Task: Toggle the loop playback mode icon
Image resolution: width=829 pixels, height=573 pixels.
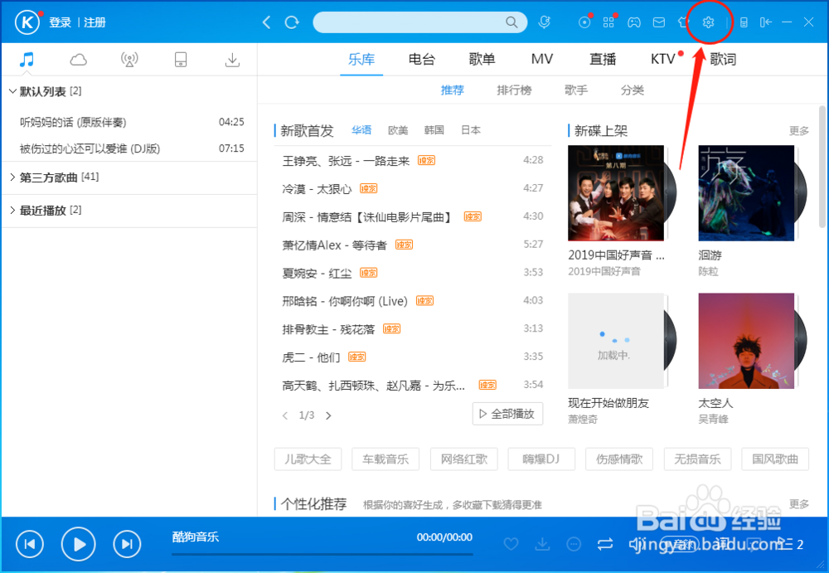Action: [x=605, y=543]
